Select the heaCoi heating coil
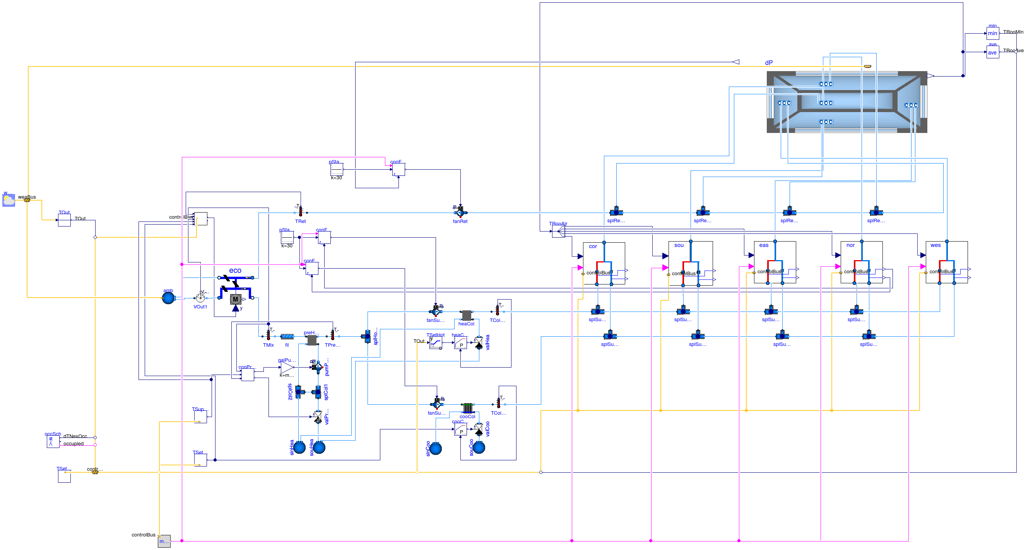The height and width of the screenshot is (550, 1026). (x=467, y=315)
